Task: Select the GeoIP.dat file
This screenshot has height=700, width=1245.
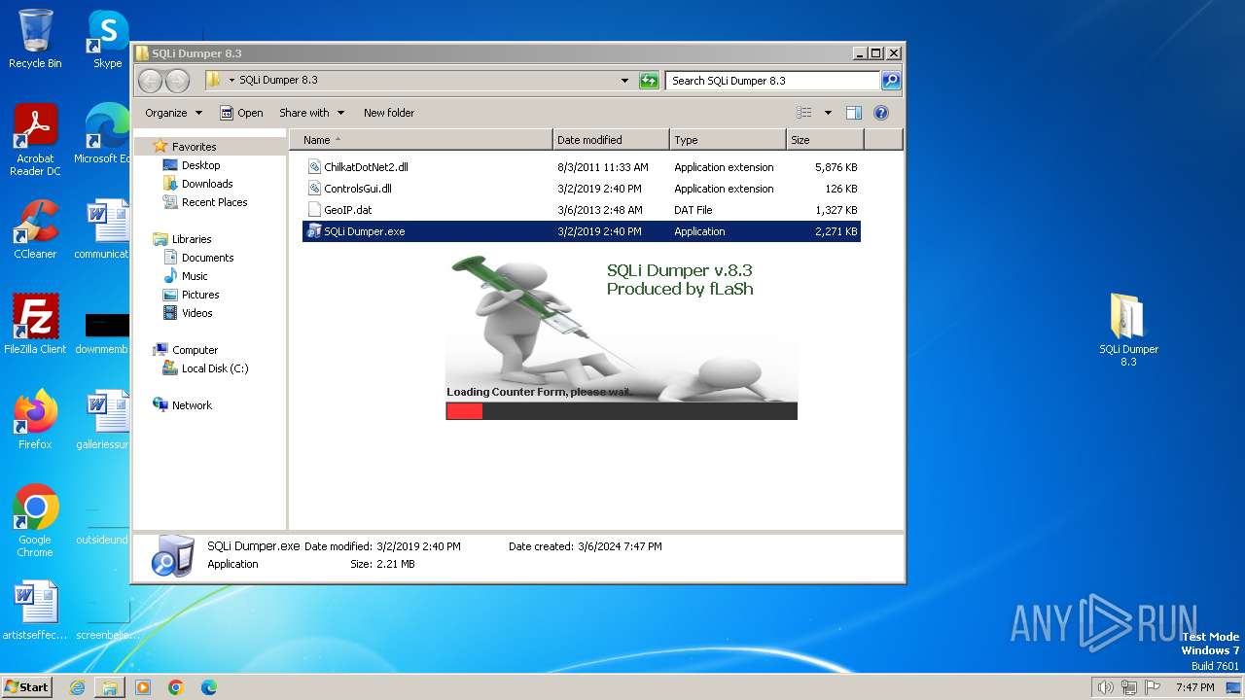Action: [582, 210]
